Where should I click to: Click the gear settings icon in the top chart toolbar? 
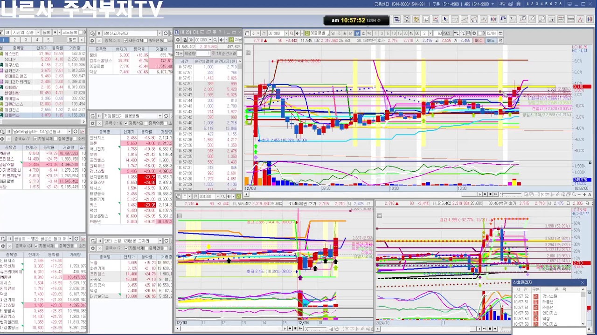416,19
